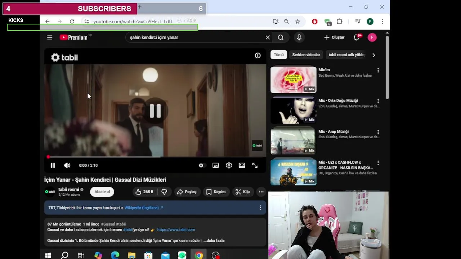The image size is (461, 259).
Task: Open options for Mix - Orta Doğu Müziği
Action: [378, 101]
